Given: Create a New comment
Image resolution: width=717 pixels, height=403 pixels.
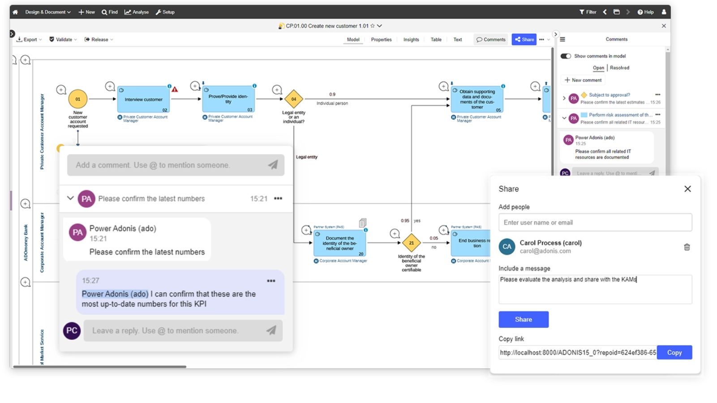Looking at the screenshot, I should click(583, 80).
